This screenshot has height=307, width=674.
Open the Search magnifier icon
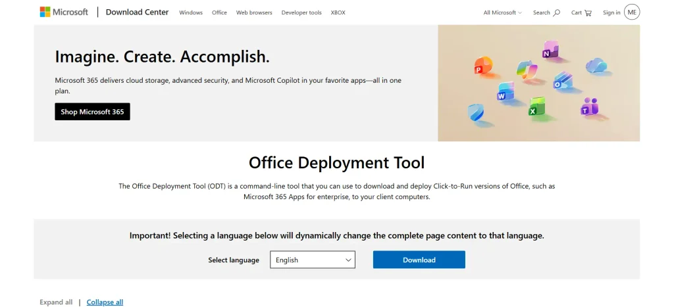[x=557, y=13]
